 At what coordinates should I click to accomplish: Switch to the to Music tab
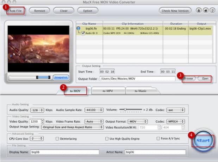tap(141, 91)
